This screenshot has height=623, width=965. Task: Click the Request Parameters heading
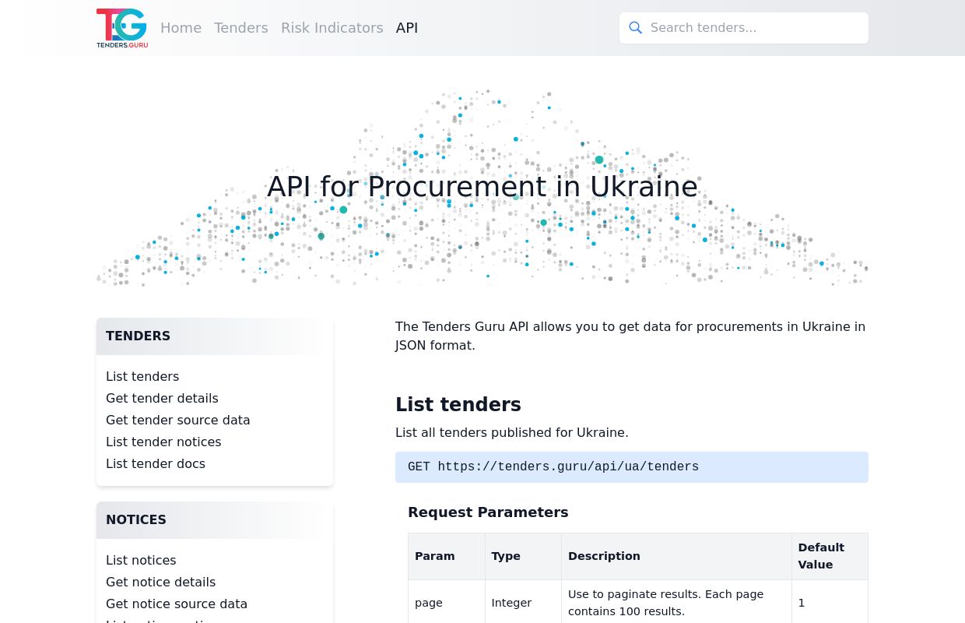488,512
